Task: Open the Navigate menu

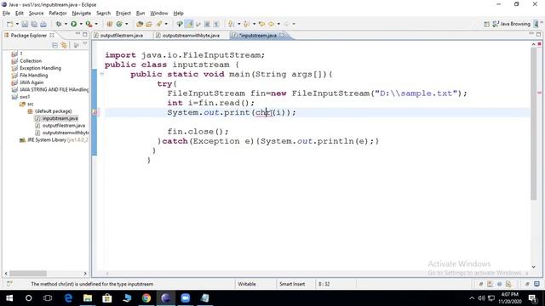Action: click(x=82, y=14)
